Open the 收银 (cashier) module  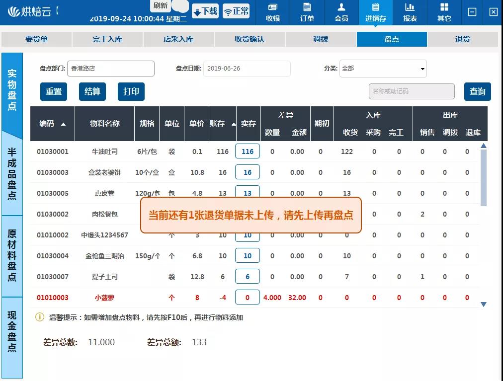click(x=272, y=12)
